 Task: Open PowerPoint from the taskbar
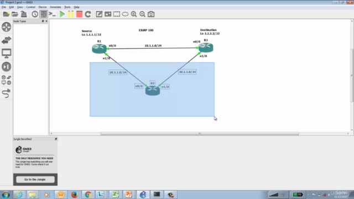pyautogui.click(x=129, y=195)
